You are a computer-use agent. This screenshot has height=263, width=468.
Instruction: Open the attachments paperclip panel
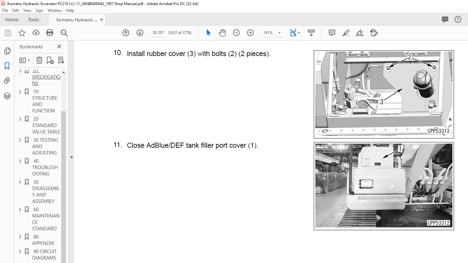point(7,81)
